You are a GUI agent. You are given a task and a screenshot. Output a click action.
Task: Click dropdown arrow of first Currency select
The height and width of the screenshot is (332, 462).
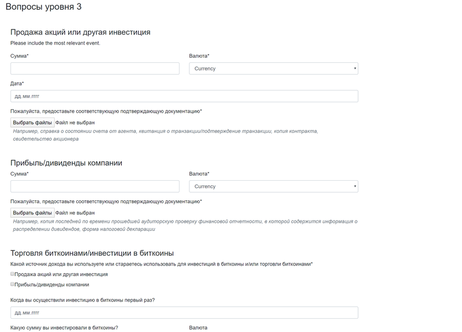click(x=355, y=68)
